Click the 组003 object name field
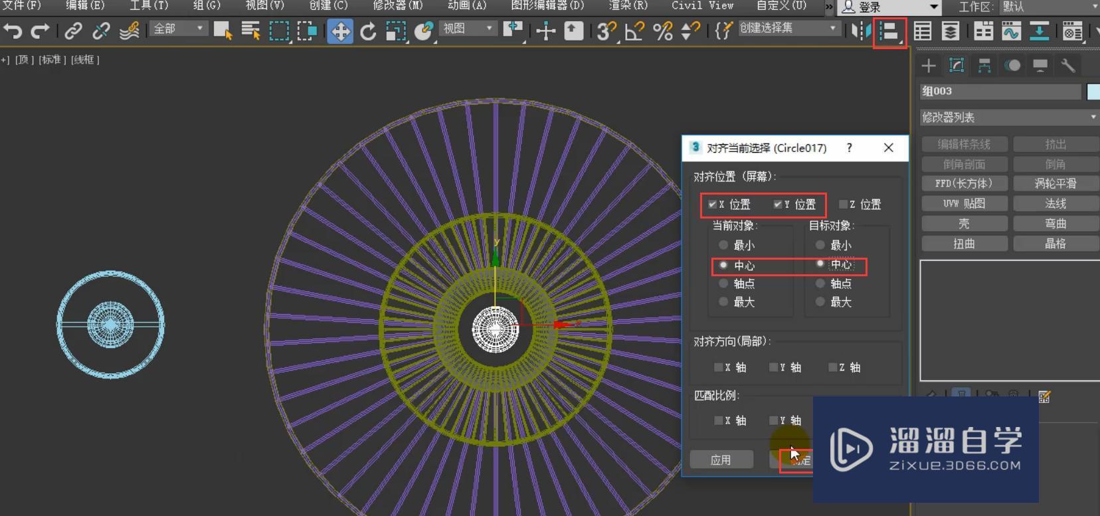 pyautogui.click(x=1000, y=92)
